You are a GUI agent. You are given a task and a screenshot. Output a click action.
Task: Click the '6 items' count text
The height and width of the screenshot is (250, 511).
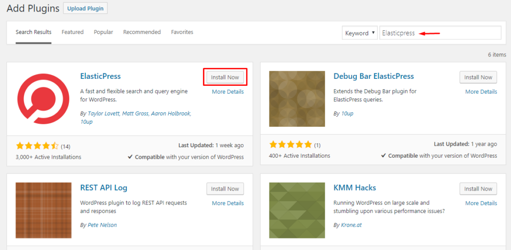coord(497,54)
